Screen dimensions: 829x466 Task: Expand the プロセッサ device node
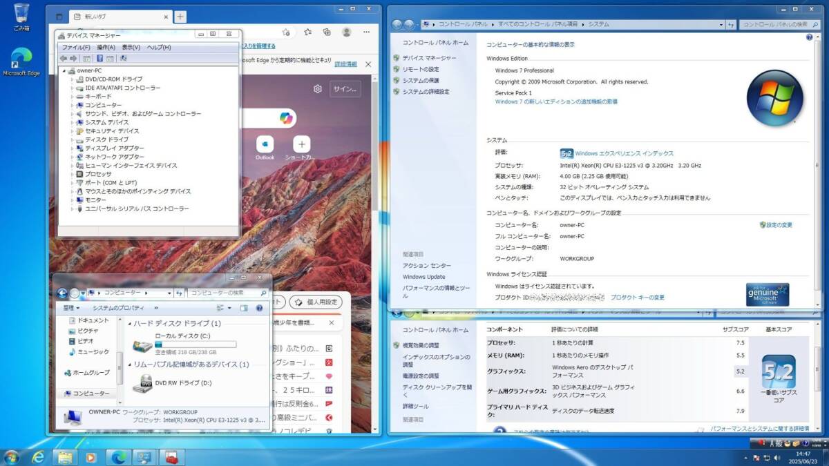(72, 174)
